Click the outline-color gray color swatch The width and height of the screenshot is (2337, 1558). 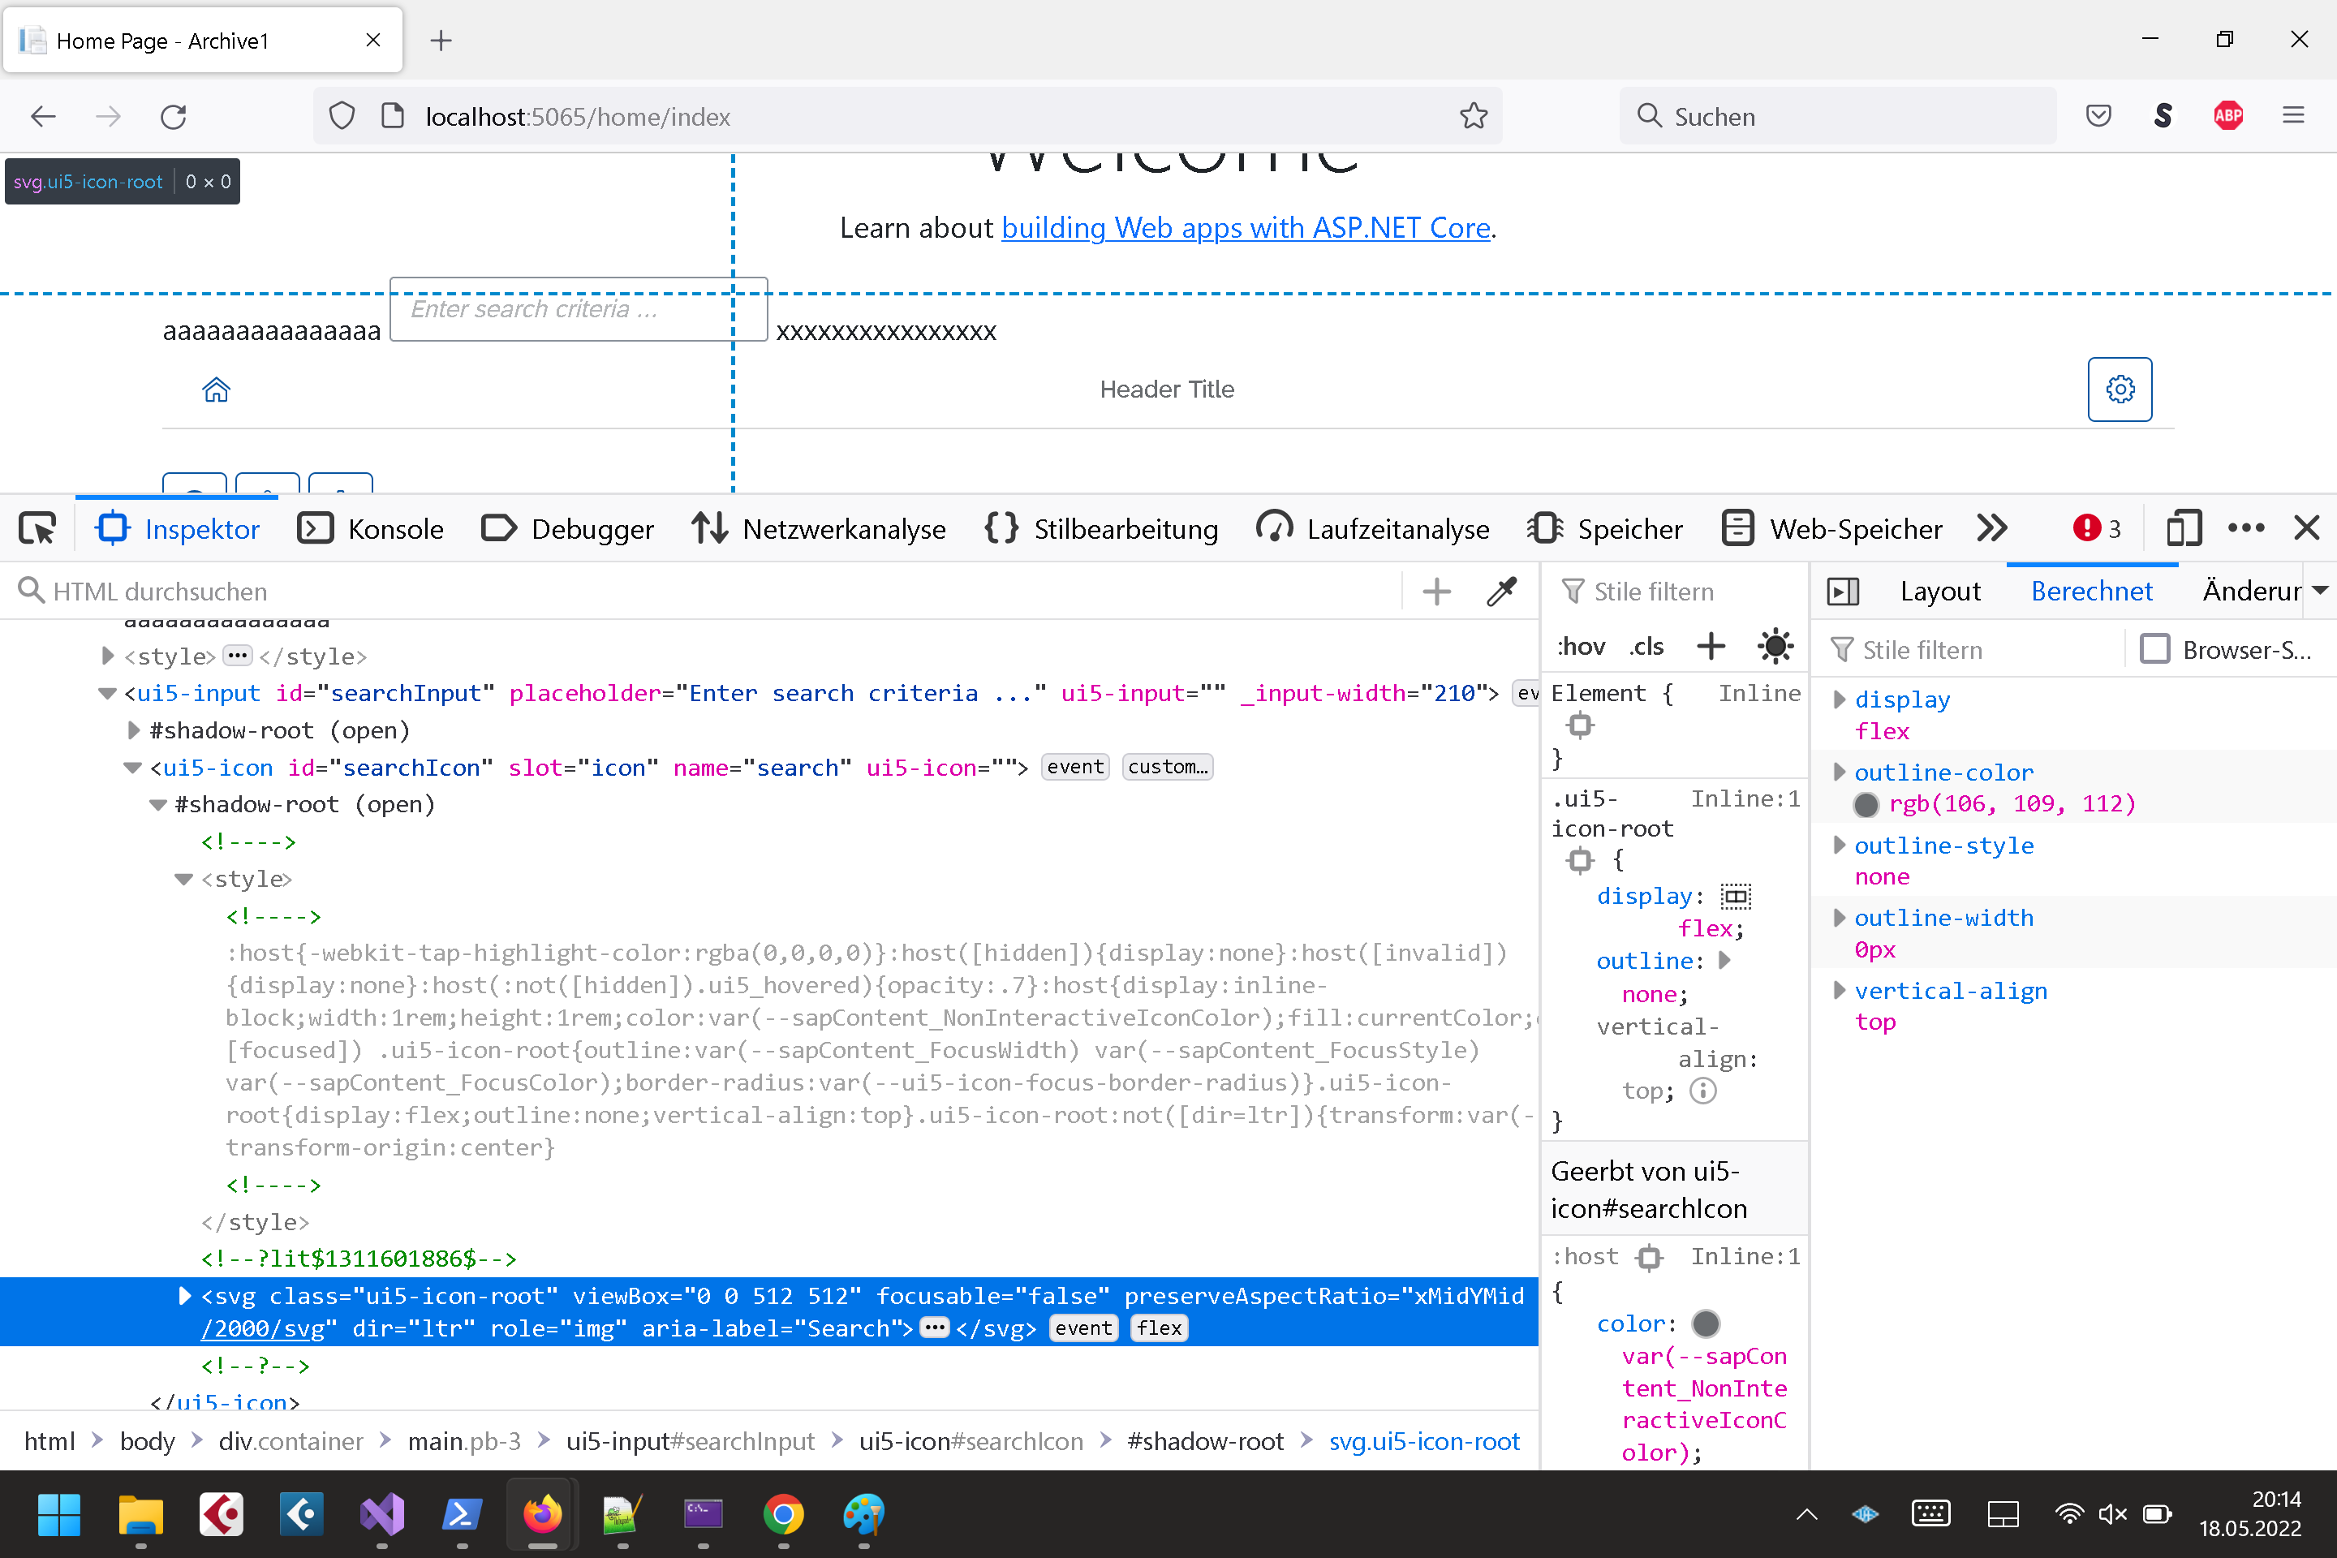[1866, 804]
